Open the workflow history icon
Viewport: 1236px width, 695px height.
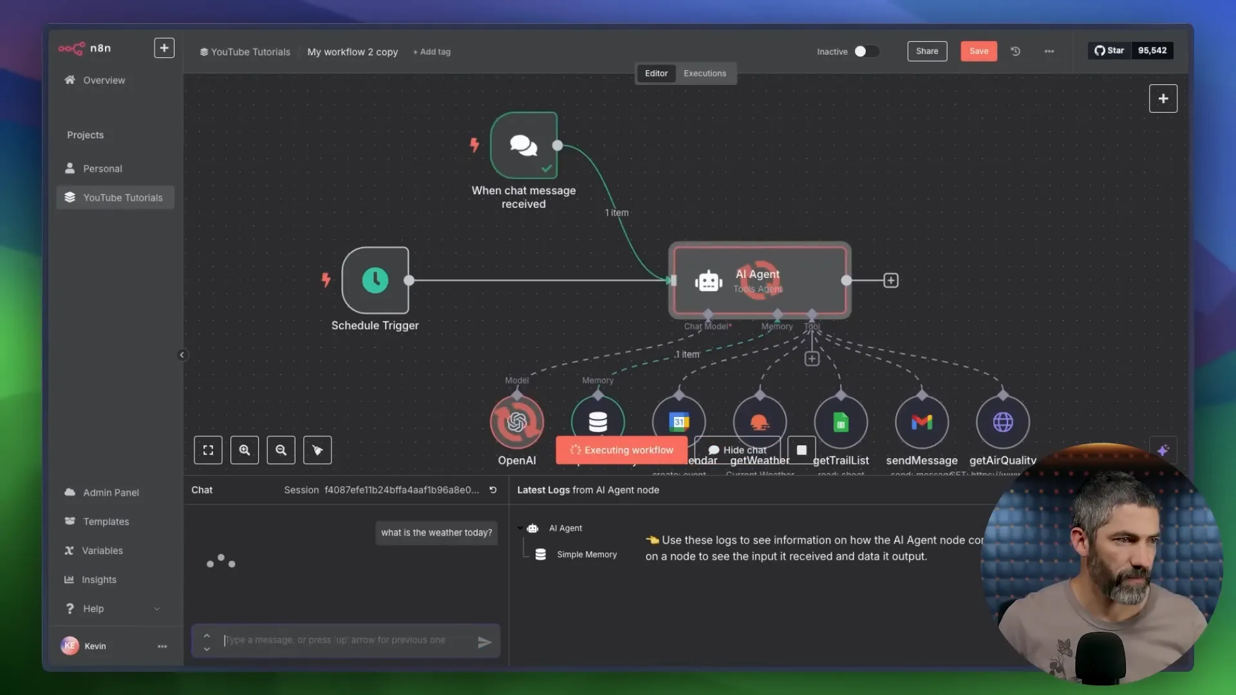(x=1015, y=51)
